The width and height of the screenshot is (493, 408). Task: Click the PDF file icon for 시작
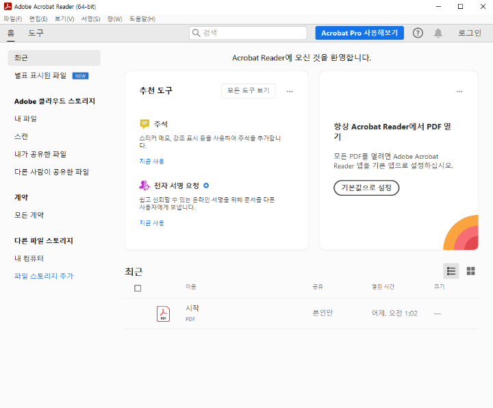coord(163,314)
